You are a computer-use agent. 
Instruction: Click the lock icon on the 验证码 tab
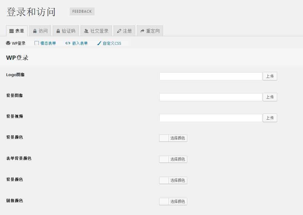tap(58, 31)
